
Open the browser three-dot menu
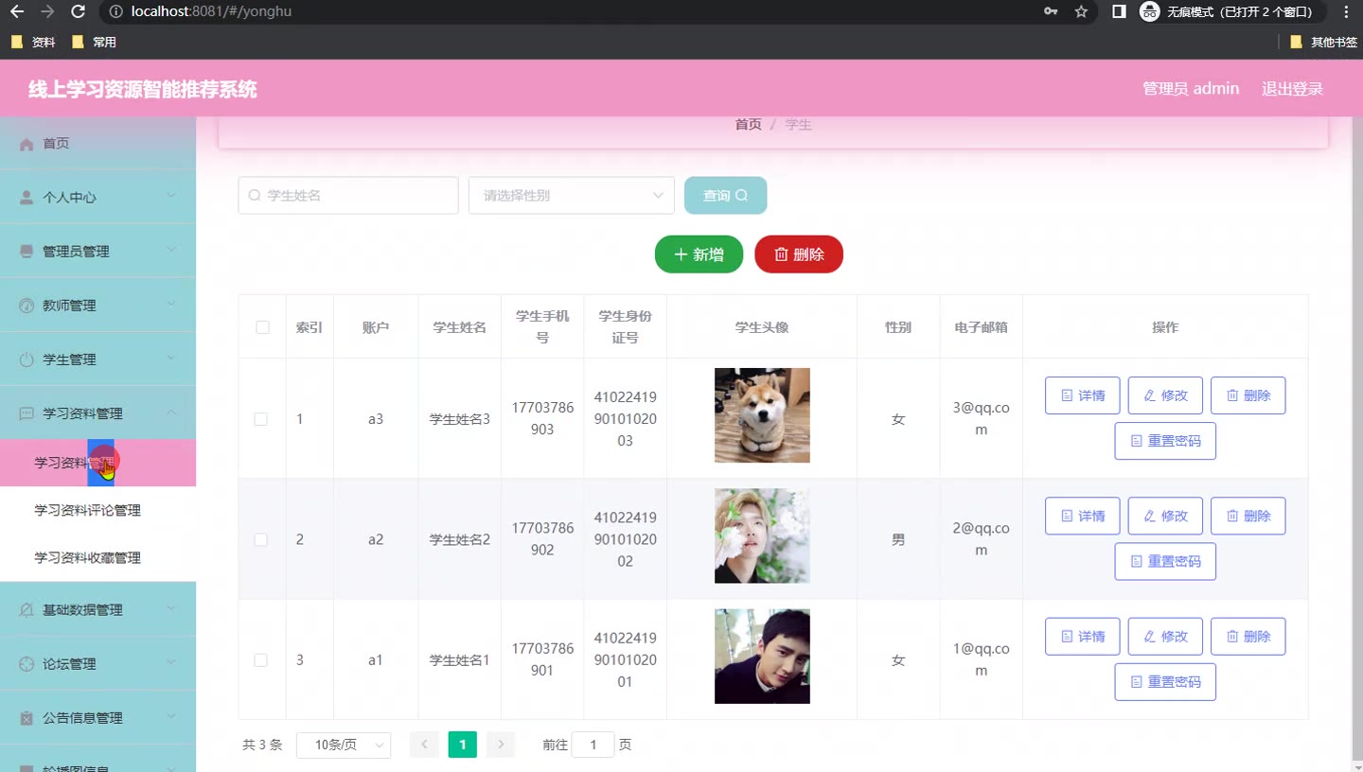tap(1346, 11)
